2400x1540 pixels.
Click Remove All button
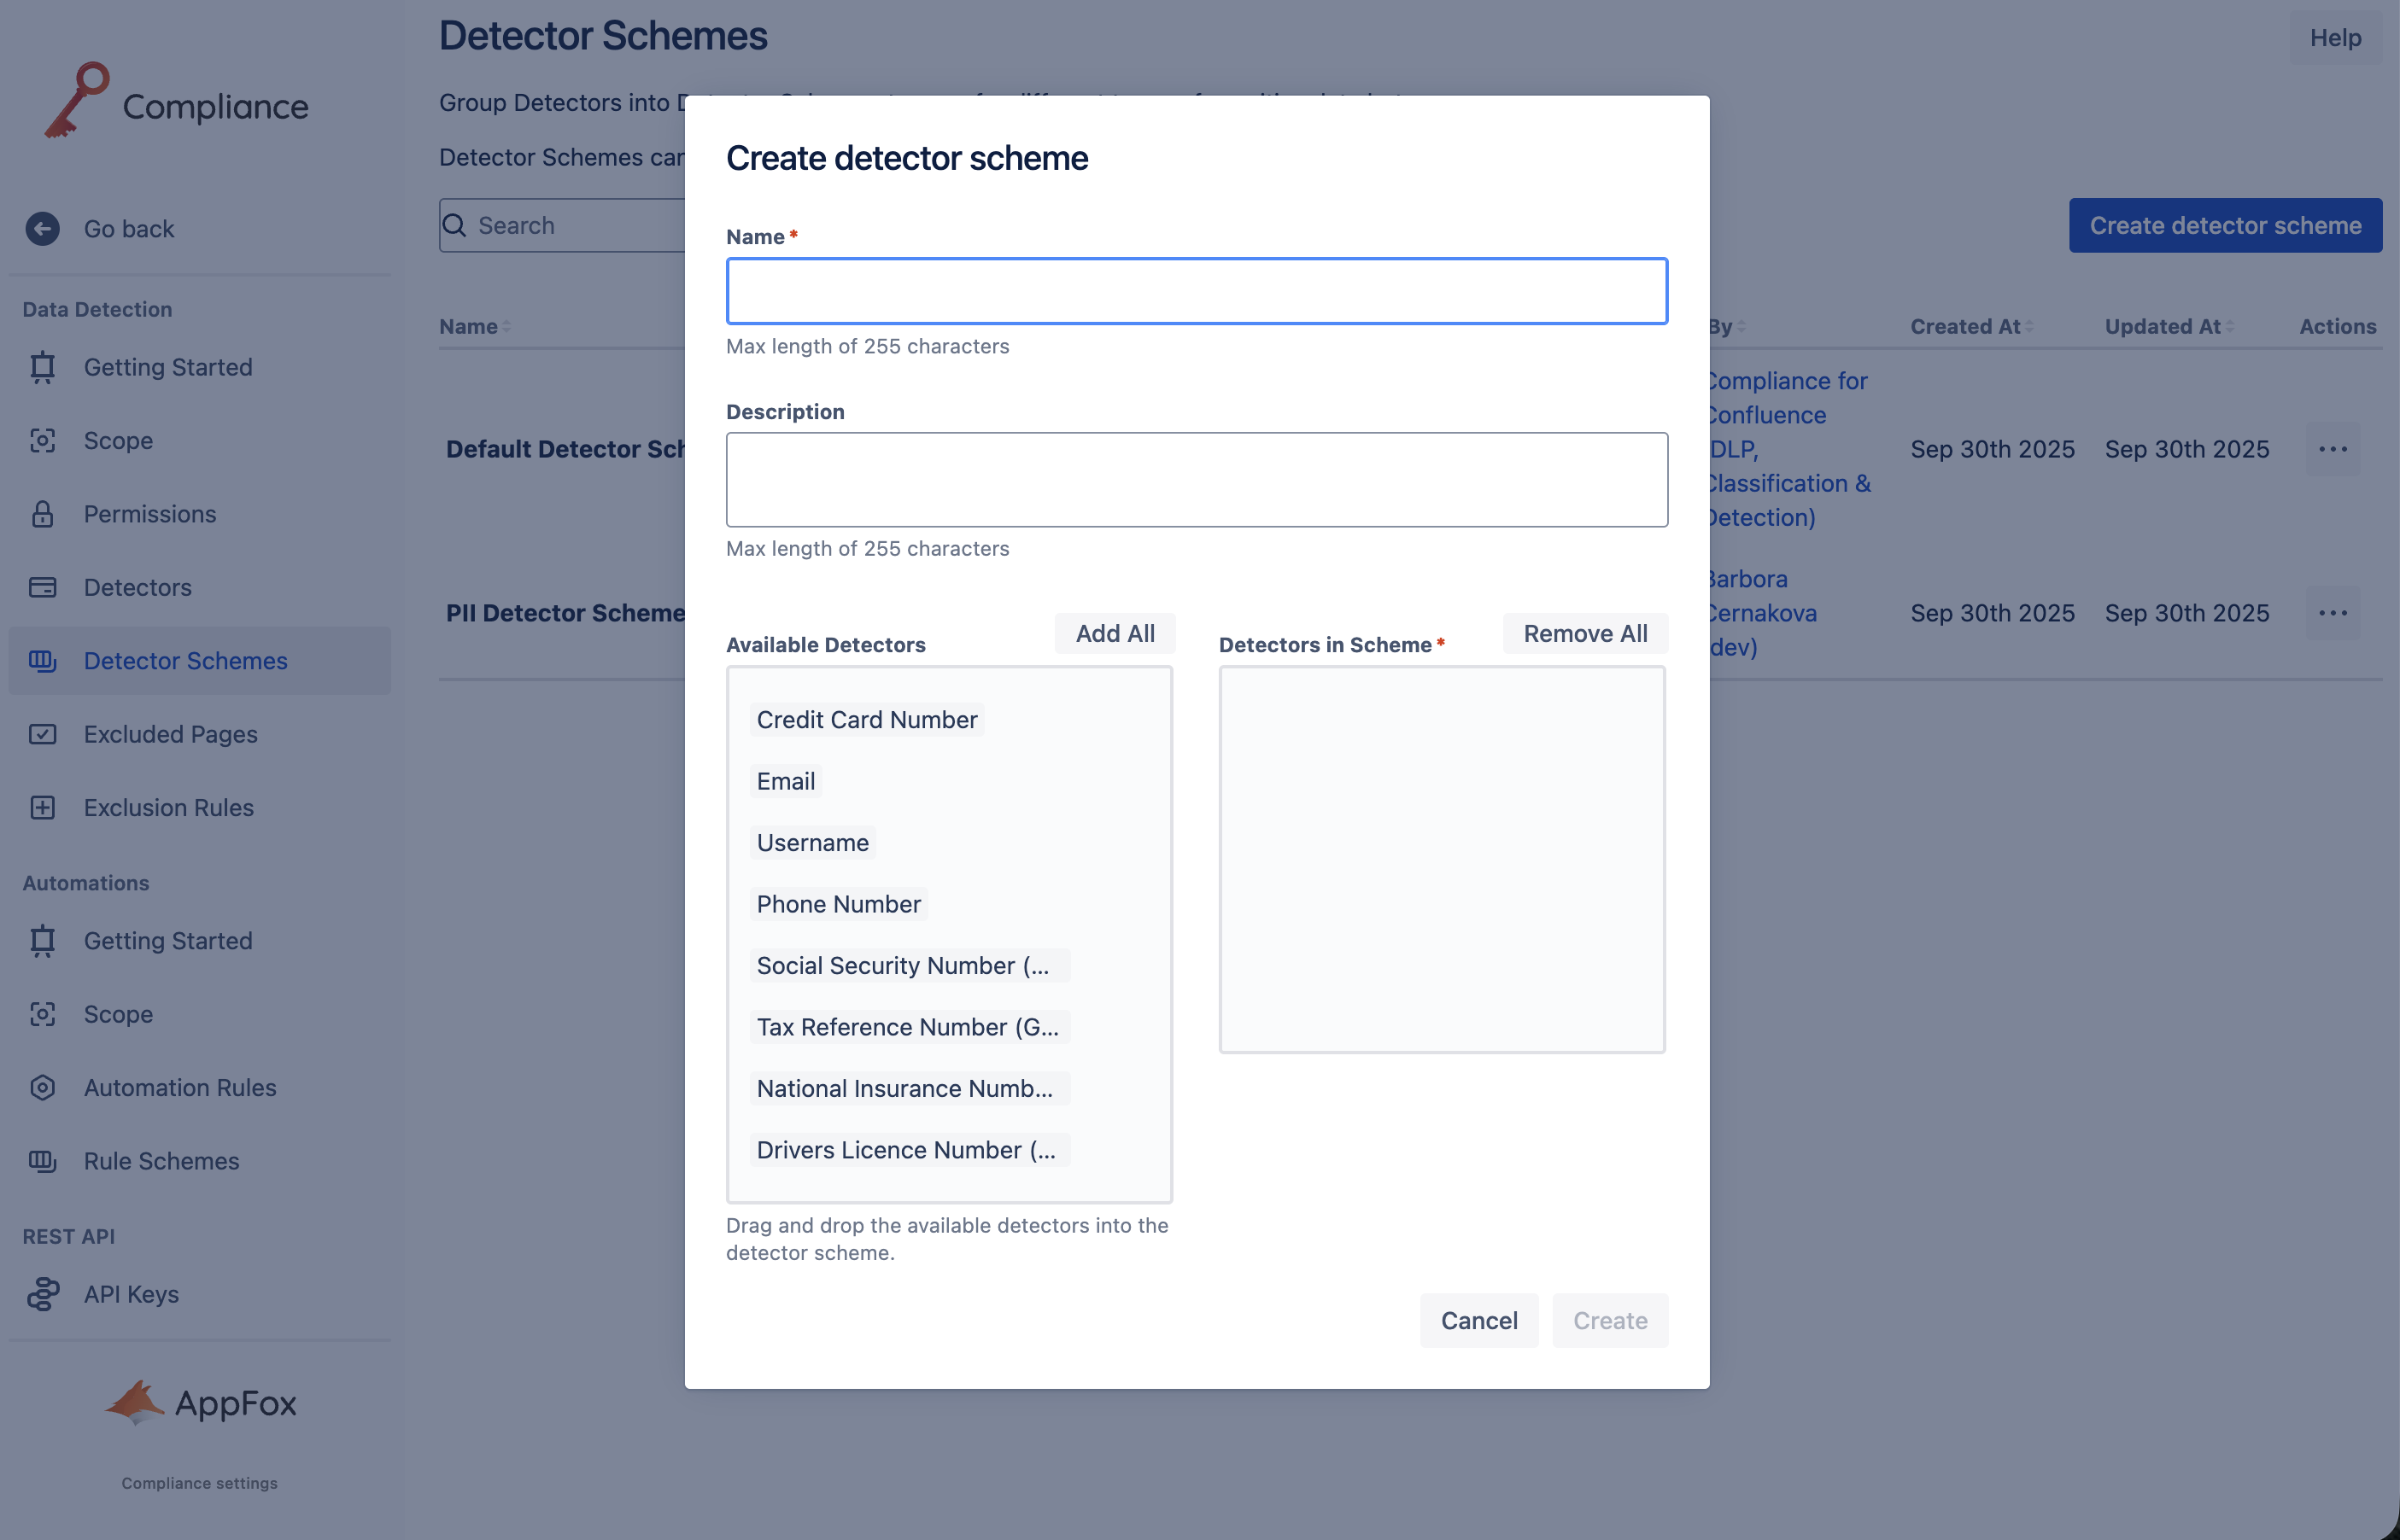[x=1584, y=634]
